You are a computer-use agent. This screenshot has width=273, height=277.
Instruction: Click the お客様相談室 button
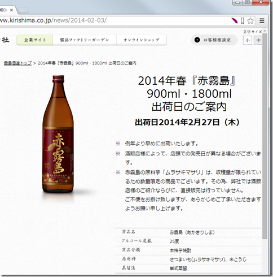click(x=214, y=40)
